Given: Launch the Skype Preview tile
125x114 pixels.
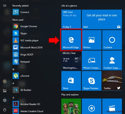Looking at the screenshot, I should coord(92,81).
